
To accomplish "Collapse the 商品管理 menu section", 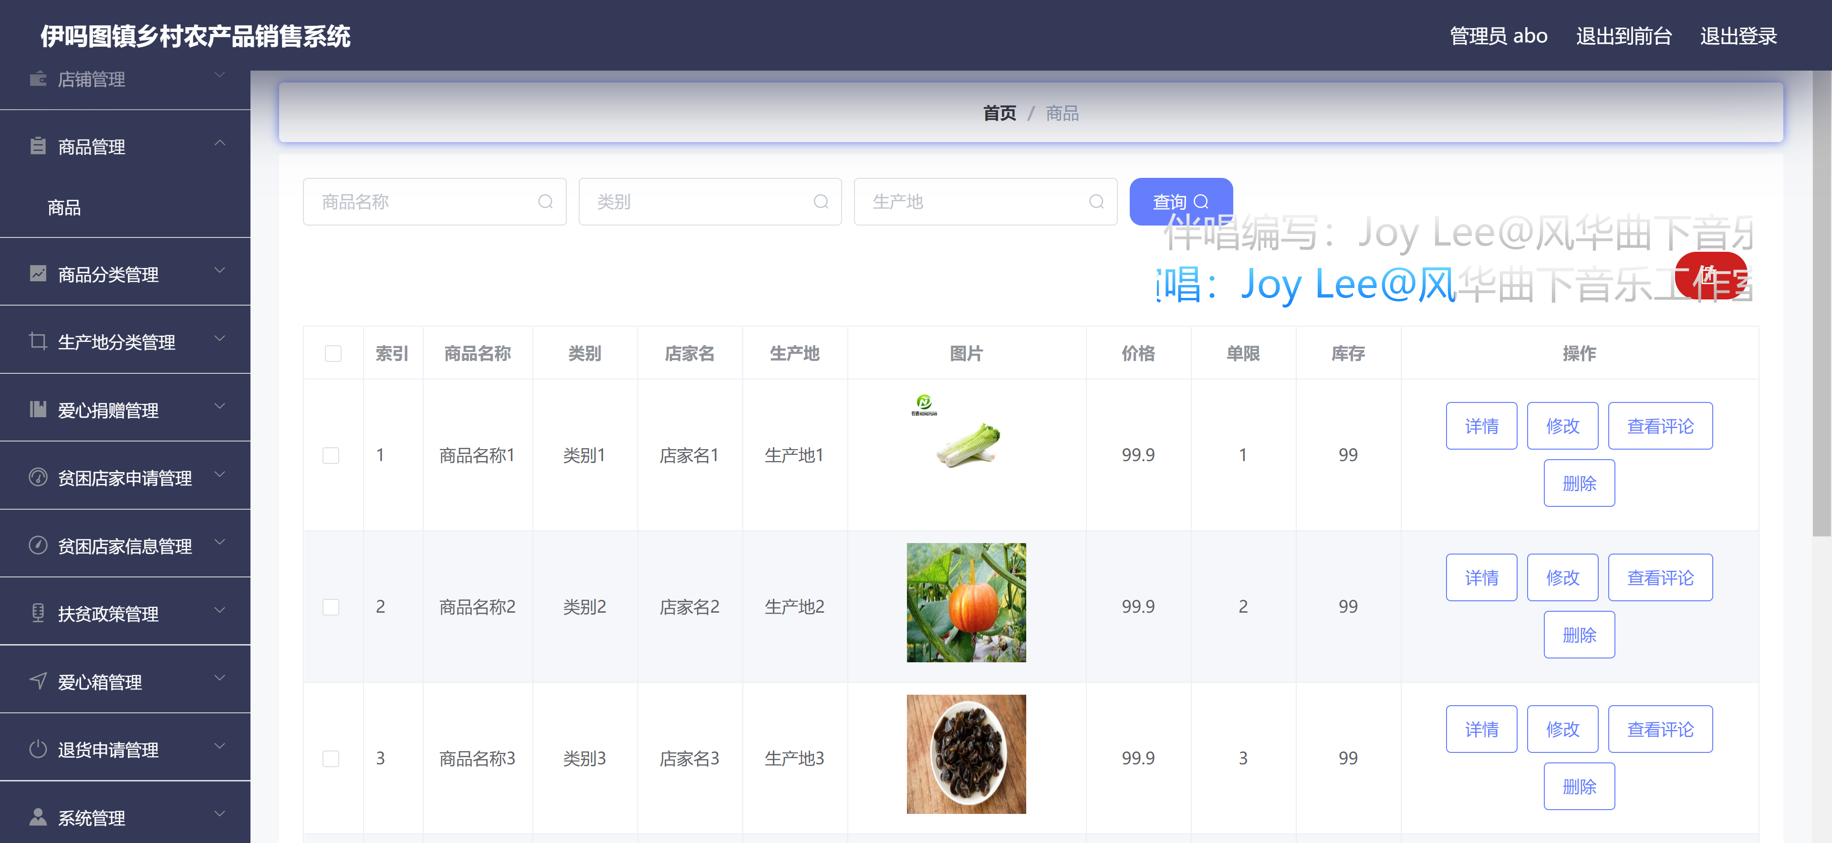I will (220, 143).
